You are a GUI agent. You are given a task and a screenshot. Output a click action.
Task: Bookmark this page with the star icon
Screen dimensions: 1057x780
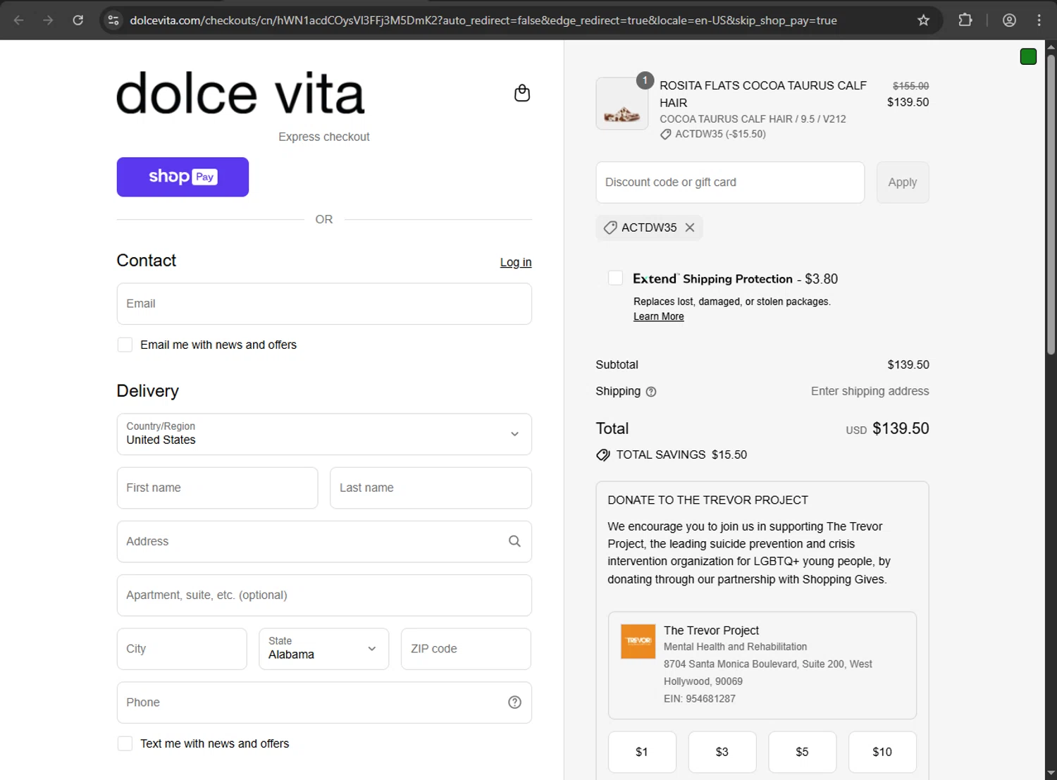pyautogui.click(x=923, y=20)
